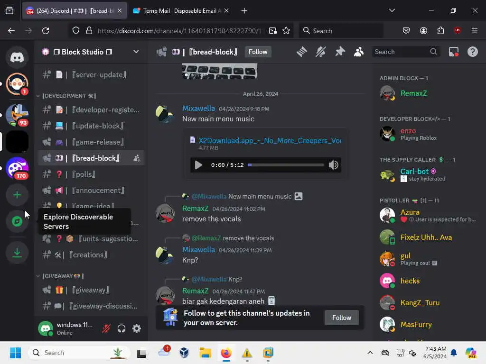Reload the current page
486x364 pixels.
click(46, 31)
